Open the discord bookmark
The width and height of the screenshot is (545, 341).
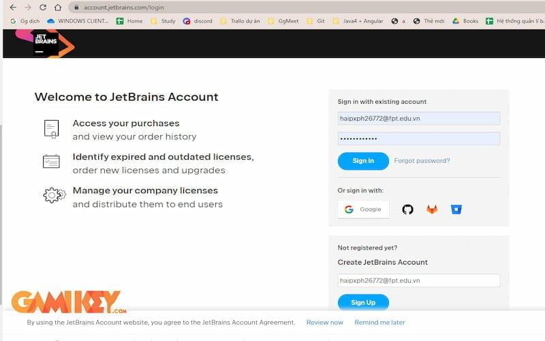[198, 21]
